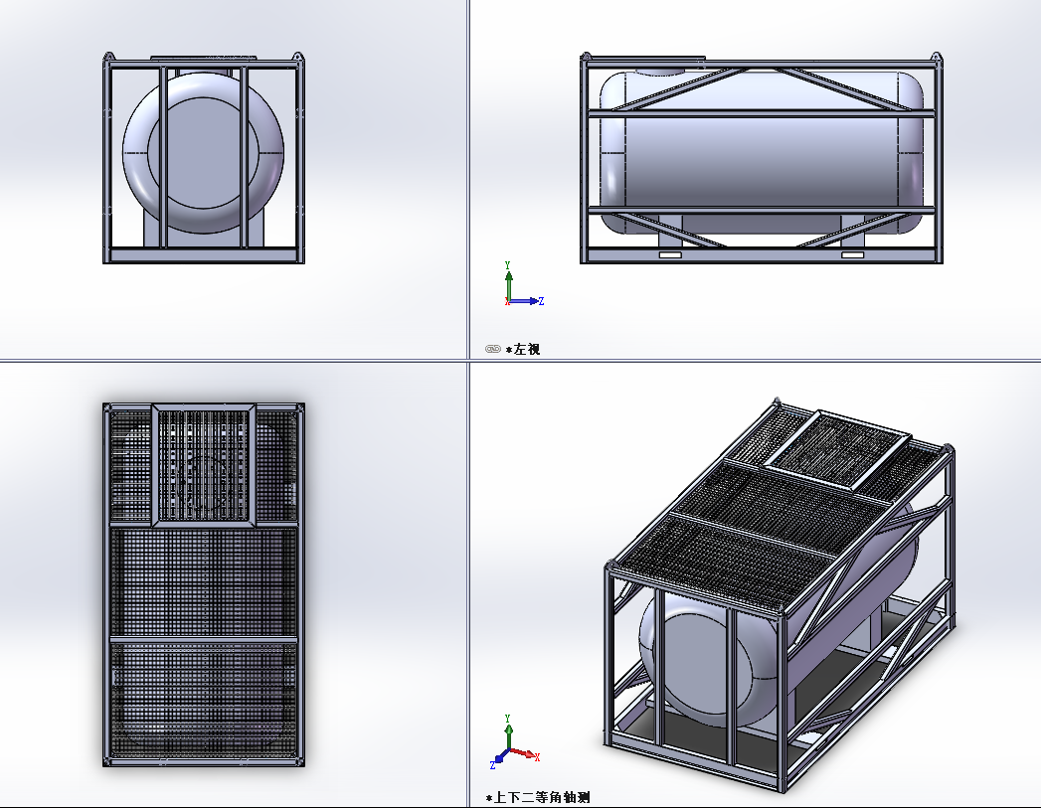Click right forklift pocket slot in side view

tap(853, 255)
